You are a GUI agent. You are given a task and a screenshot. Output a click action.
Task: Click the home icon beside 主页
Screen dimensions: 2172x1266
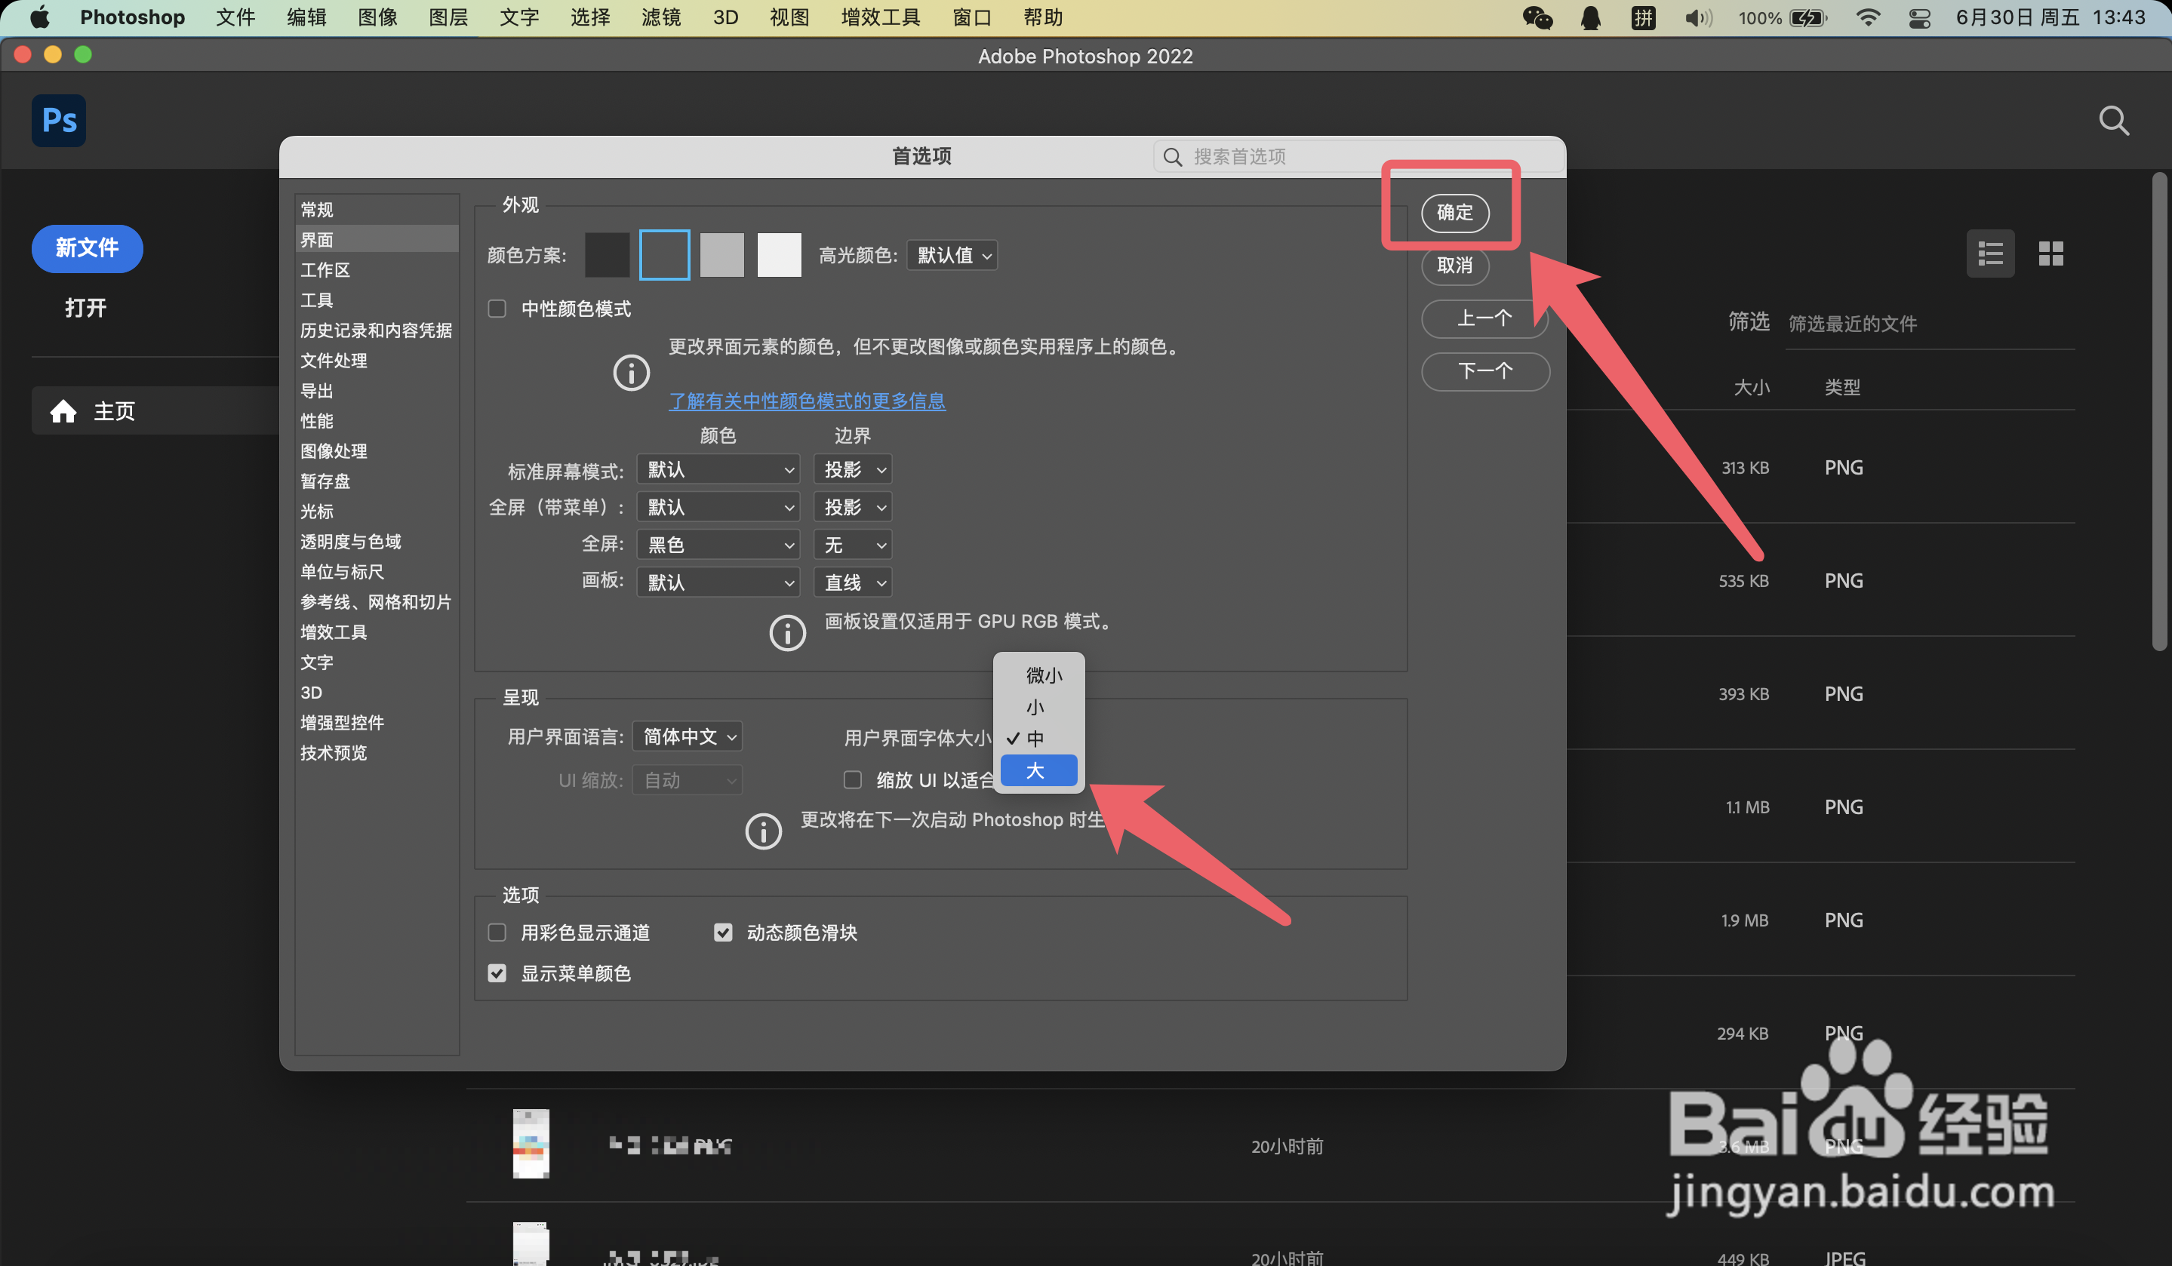coord(63,411)
